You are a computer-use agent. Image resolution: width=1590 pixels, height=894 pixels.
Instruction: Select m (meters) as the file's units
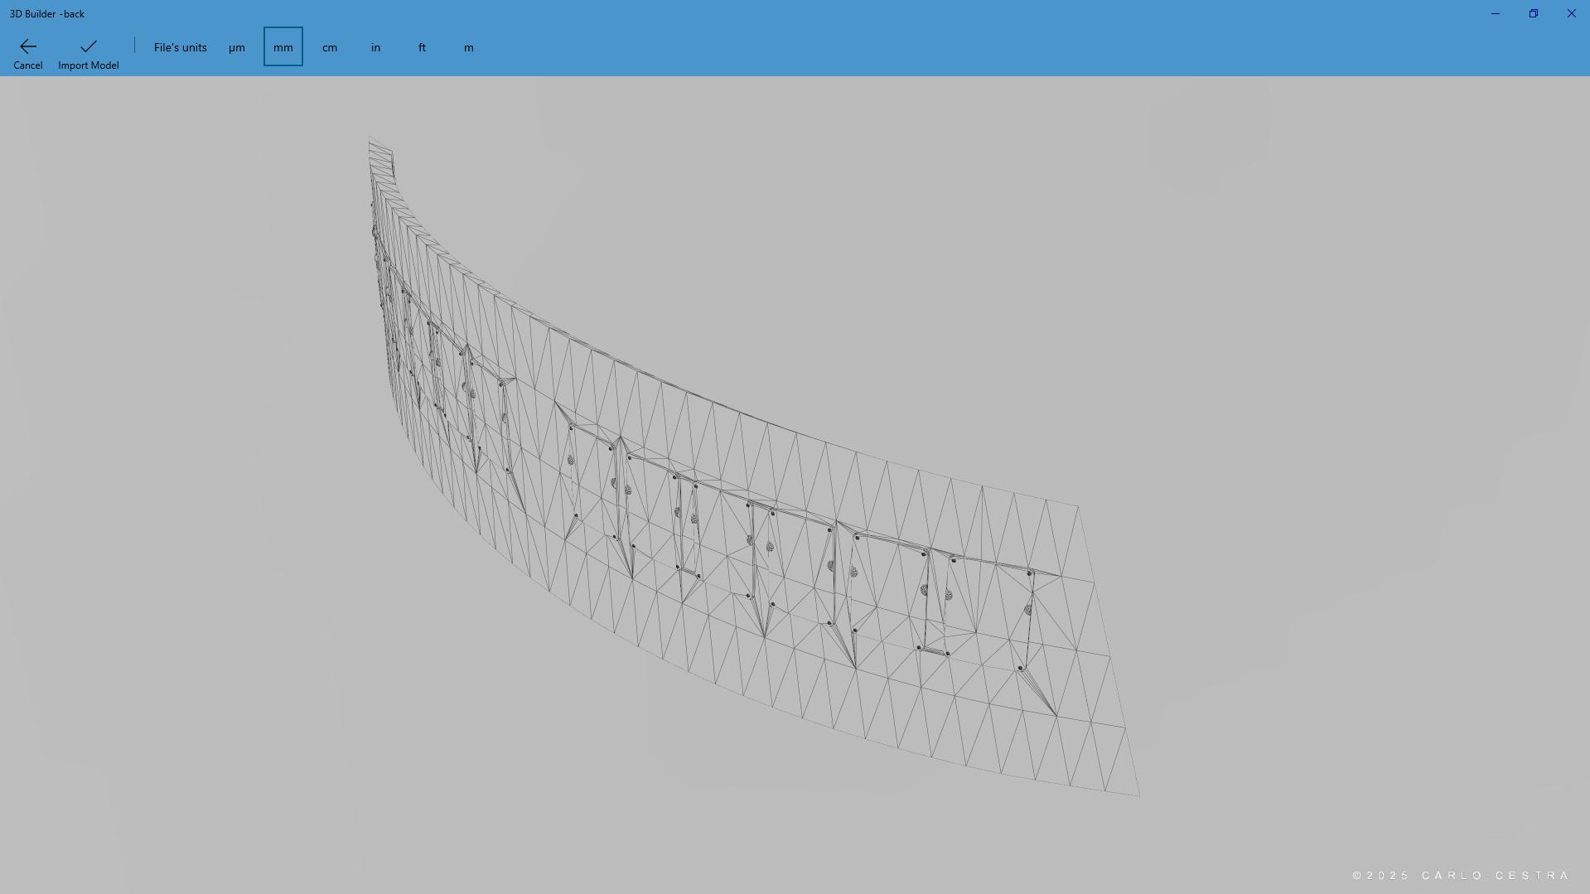point(469,47)
